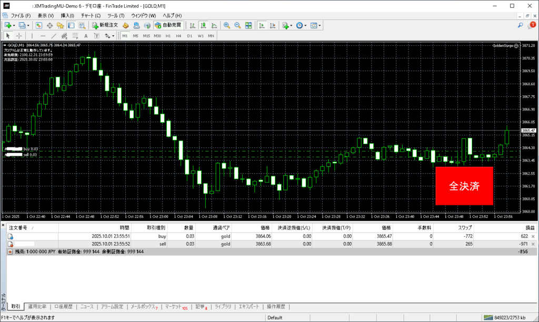Close the sell gold order row

(533, 245)
